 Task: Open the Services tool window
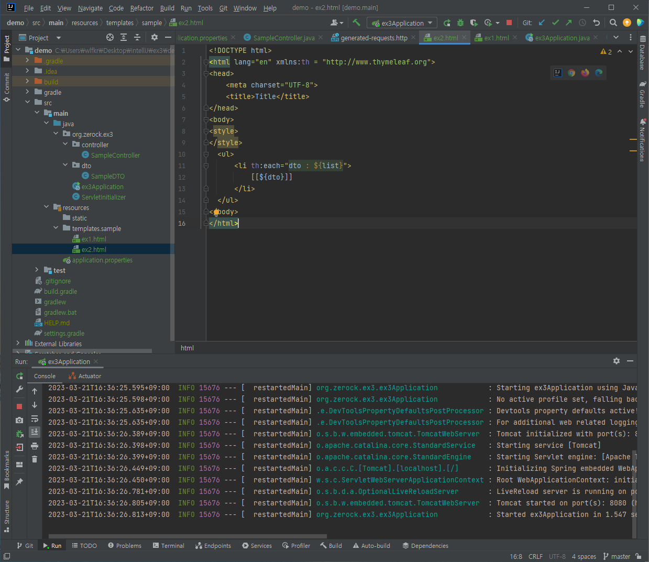click(x=257, y=546)
